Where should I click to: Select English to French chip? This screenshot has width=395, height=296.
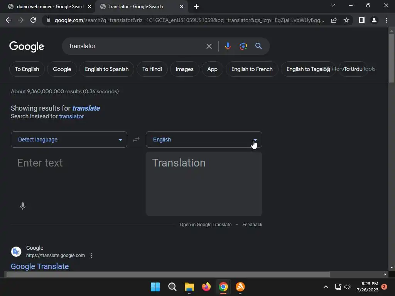[252, 69]
